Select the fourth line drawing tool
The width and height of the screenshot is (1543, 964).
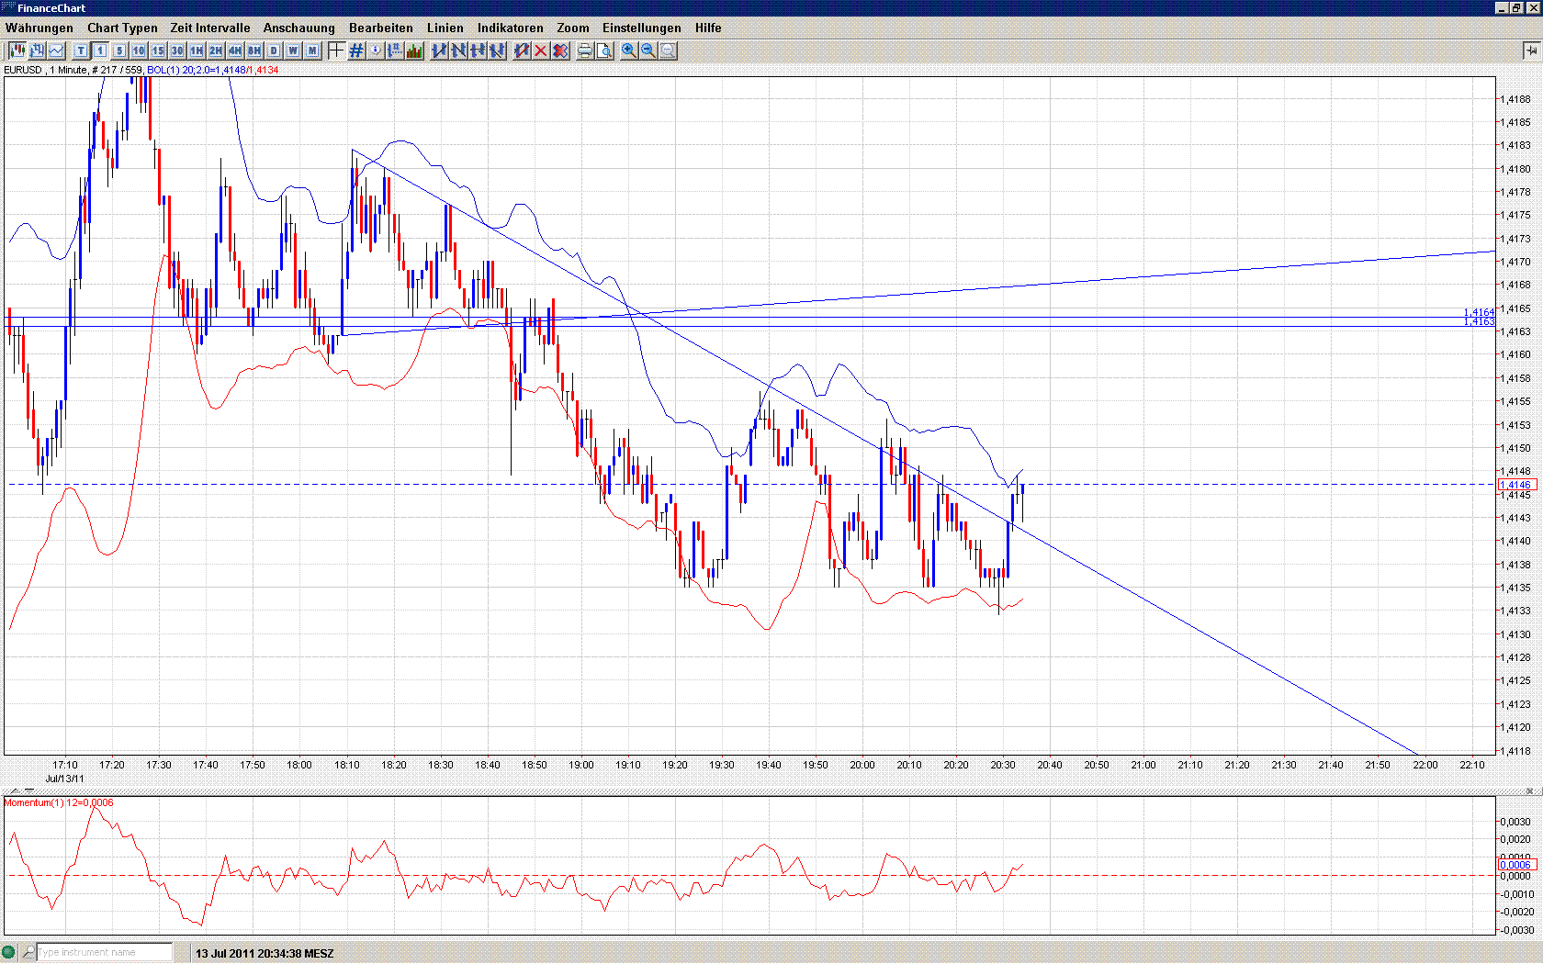497,50
